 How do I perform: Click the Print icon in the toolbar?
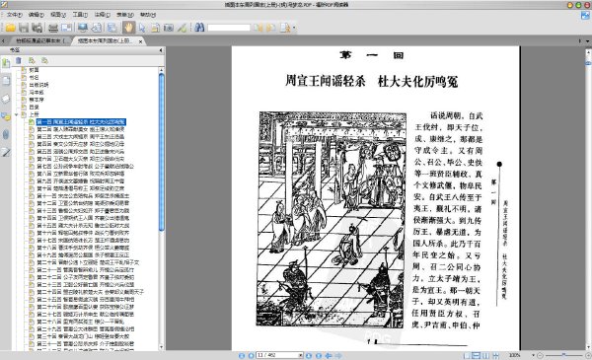(x=53, y=28)
